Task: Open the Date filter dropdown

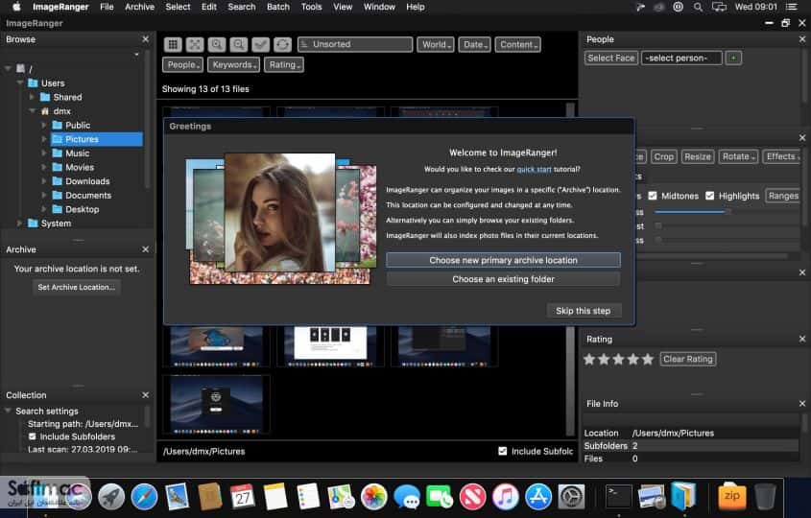Action: coord(474,44)
